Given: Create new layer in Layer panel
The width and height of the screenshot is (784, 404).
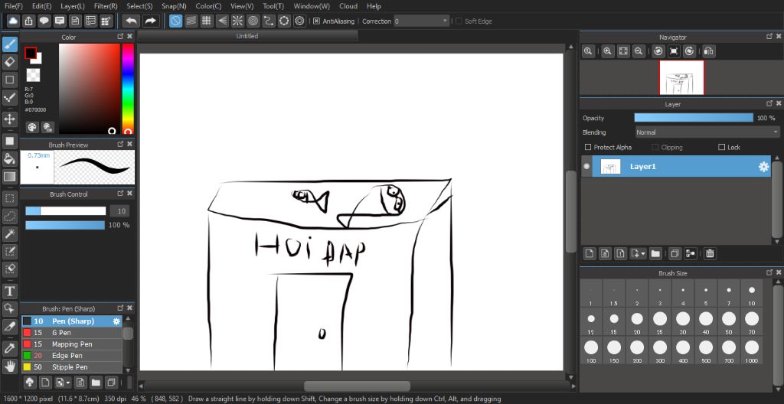Looking at the screenshot, I should [590, 253].
